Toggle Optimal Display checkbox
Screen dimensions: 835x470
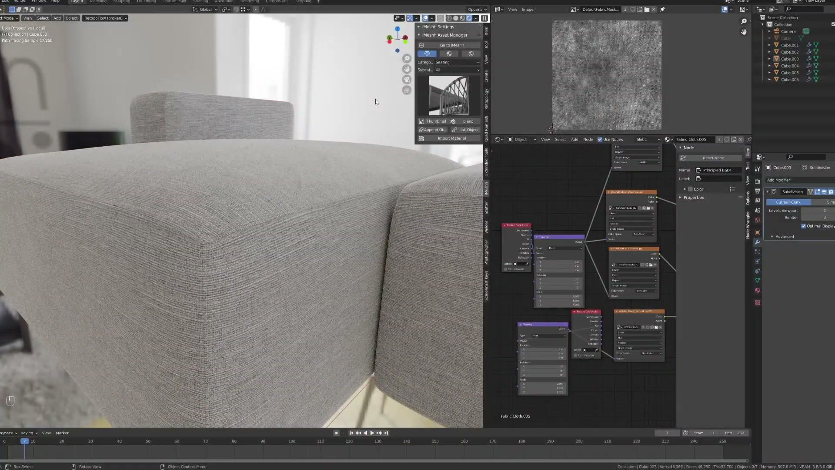coord(804,226)
